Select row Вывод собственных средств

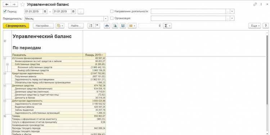(59, 70)
